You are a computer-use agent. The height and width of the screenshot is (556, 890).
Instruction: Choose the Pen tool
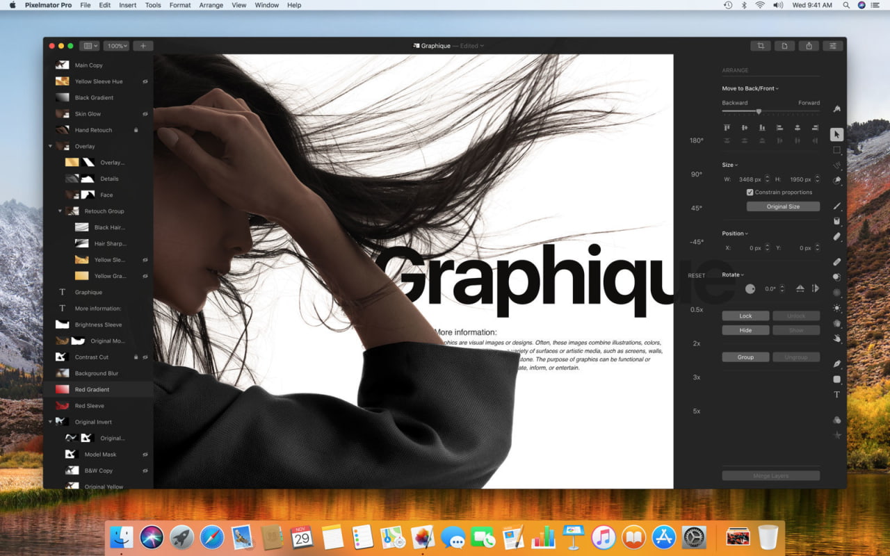click(836, 364)
